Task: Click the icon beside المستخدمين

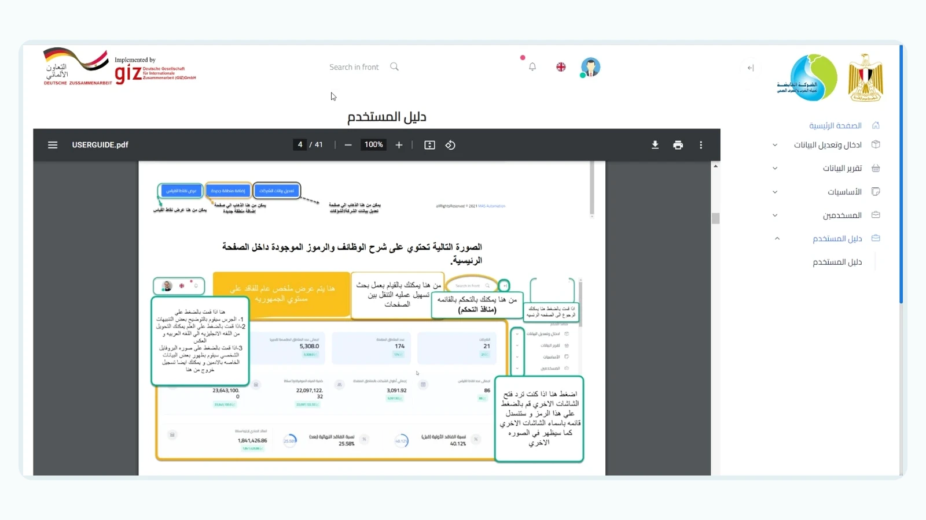Action: (876, 215)
